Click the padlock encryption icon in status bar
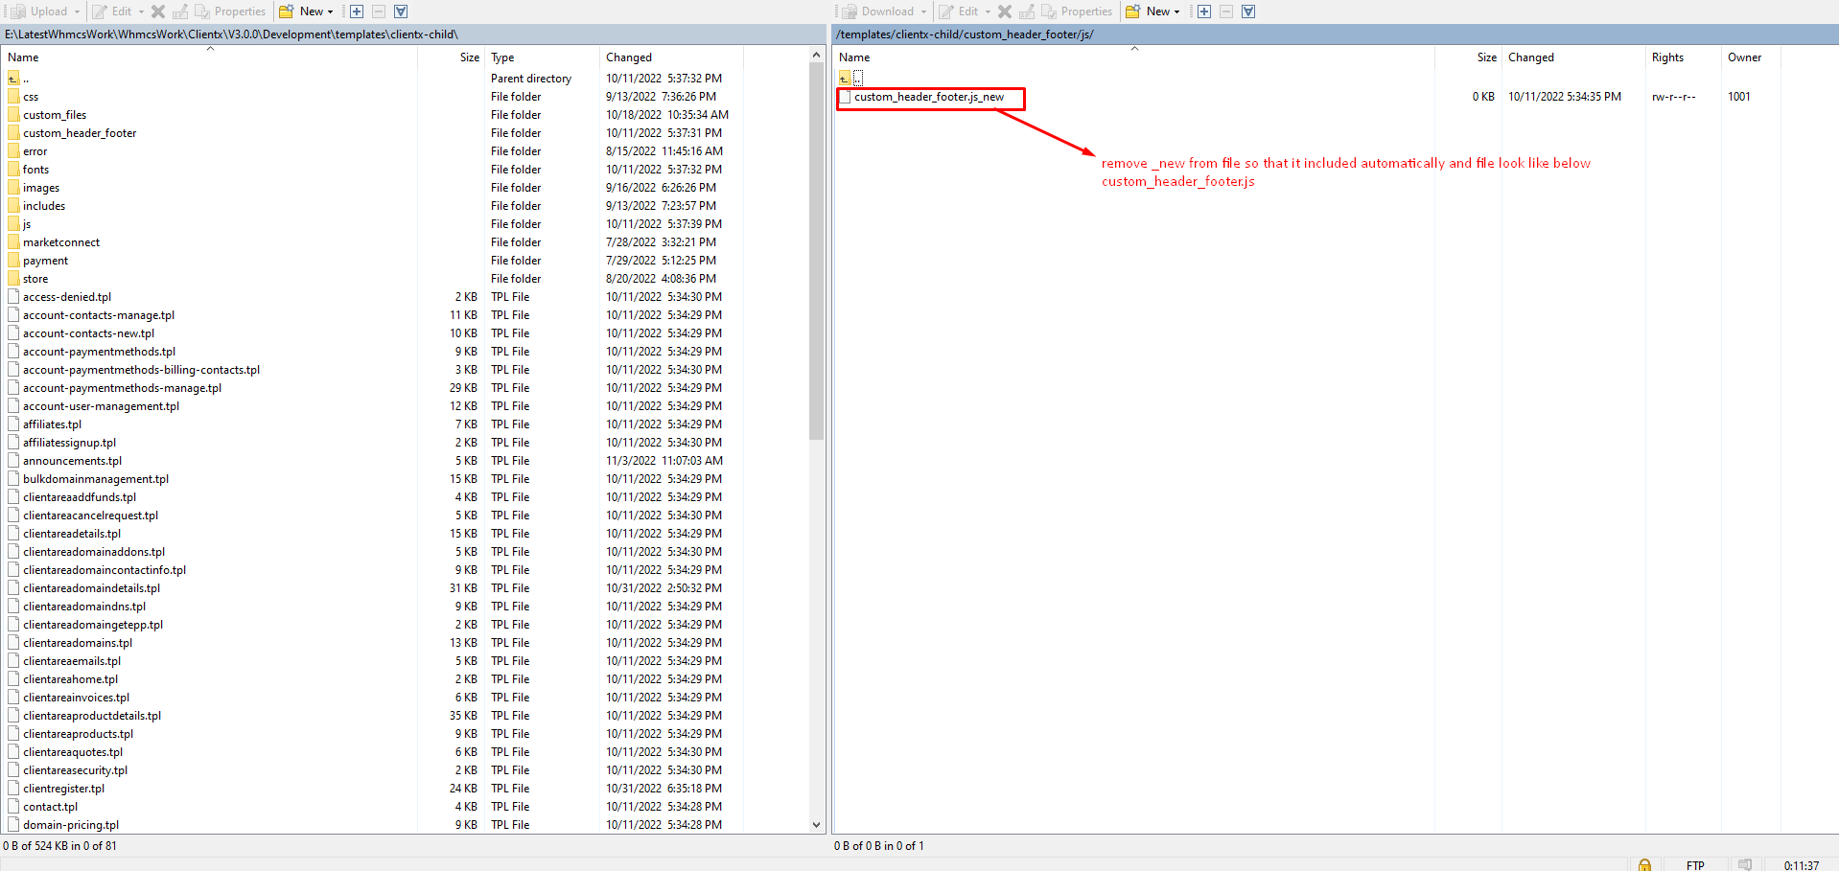 [1644, 864]
